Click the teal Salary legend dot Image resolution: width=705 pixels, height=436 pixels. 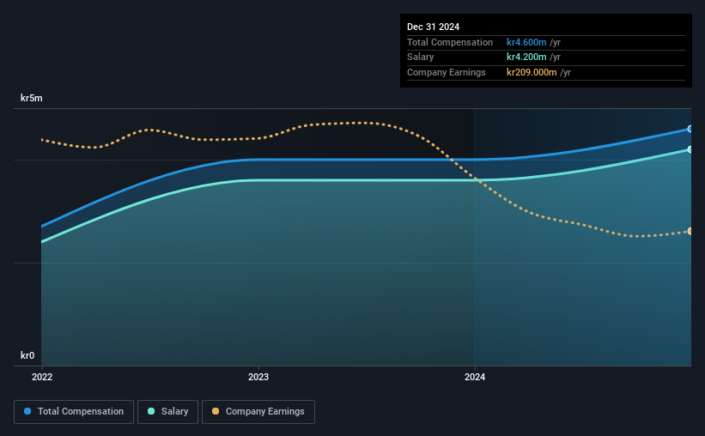click(151, 411)
